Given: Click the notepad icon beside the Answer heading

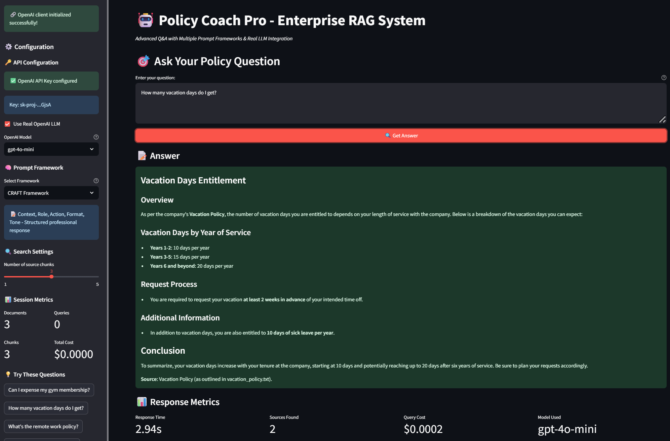Looking at the screenshot, I should pos(142,156).
